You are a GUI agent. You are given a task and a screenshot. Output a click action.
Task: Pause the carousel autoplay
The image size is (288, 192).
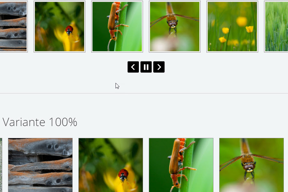pyautogui.click(x=146, y=67)
